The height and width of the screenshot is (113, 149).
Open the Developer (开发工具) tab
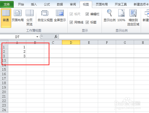121,4
